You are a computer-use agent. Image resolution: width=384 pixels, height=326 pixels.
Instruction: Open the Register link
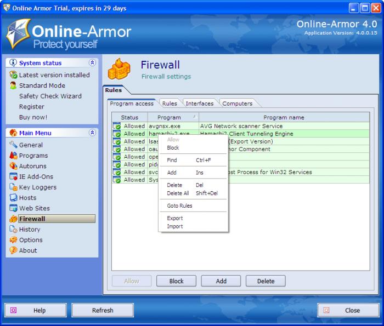point(32,107)
